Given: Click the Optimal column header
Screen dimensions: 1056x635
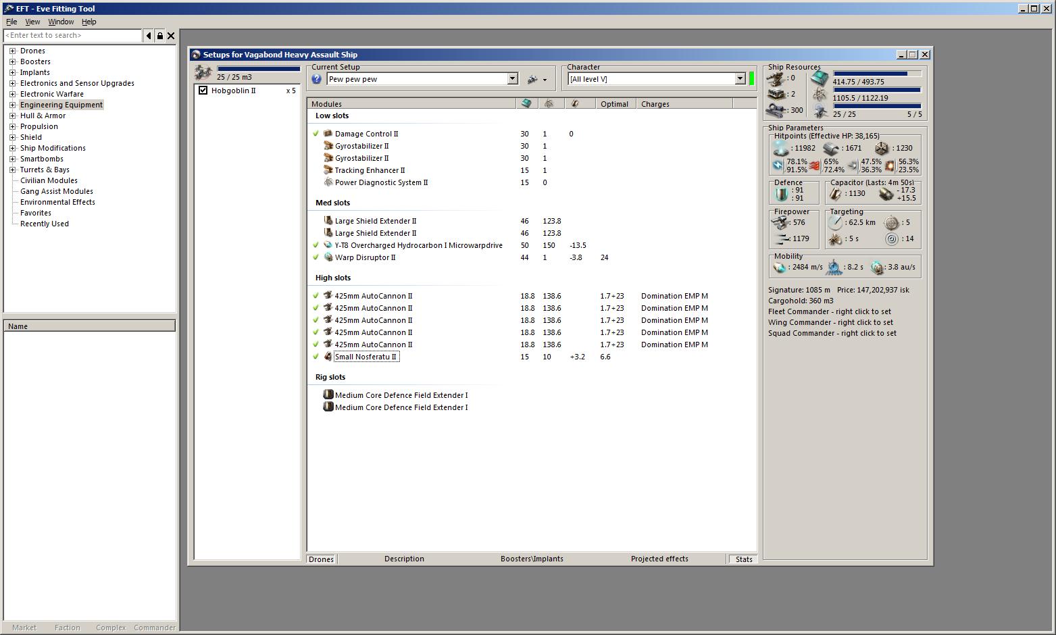Looking at the screenshot, I should (x=616, y=104).
